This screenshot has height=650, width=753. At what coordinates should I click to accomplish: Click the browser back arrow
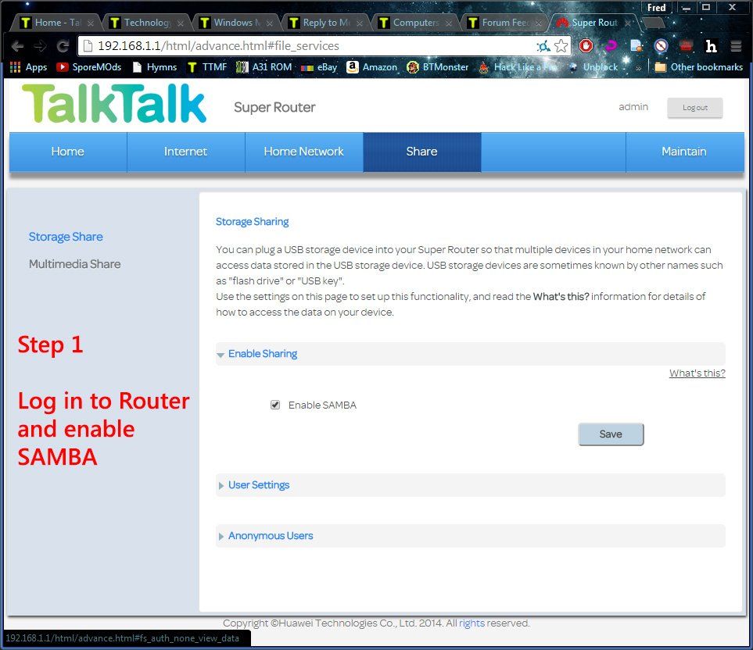click(18, 46)
